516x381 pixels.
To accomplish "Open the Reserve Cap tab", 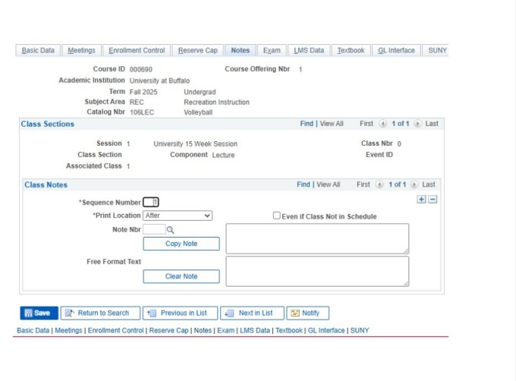I will pos(198,50).
